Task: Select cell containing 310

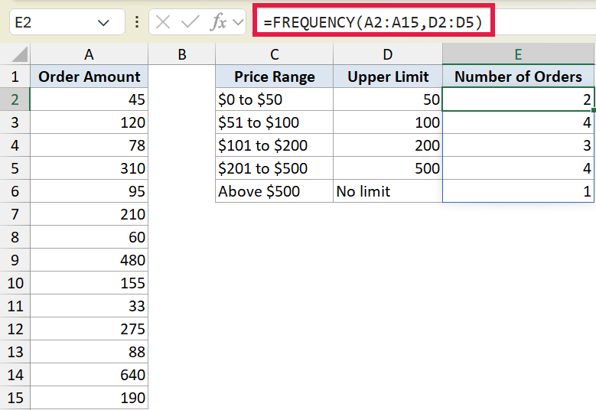Action: coord(89,168)
